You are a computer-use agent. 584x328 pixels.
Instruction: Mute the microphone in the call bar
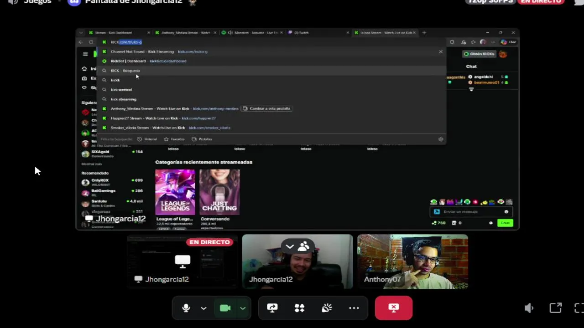click(x=186, y=308)
